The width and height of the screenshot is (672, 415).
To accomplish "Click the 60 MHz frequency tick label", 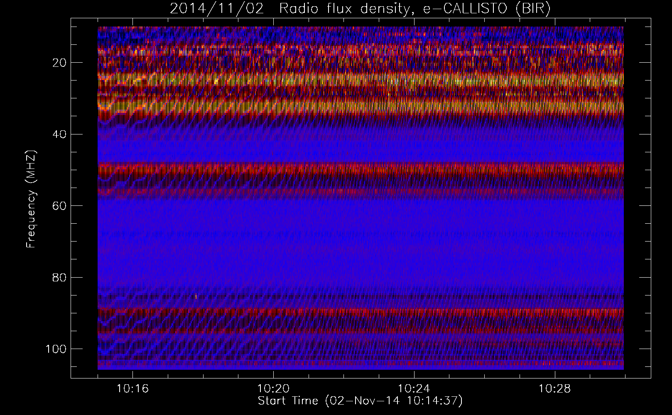I will tap(60, 205).
